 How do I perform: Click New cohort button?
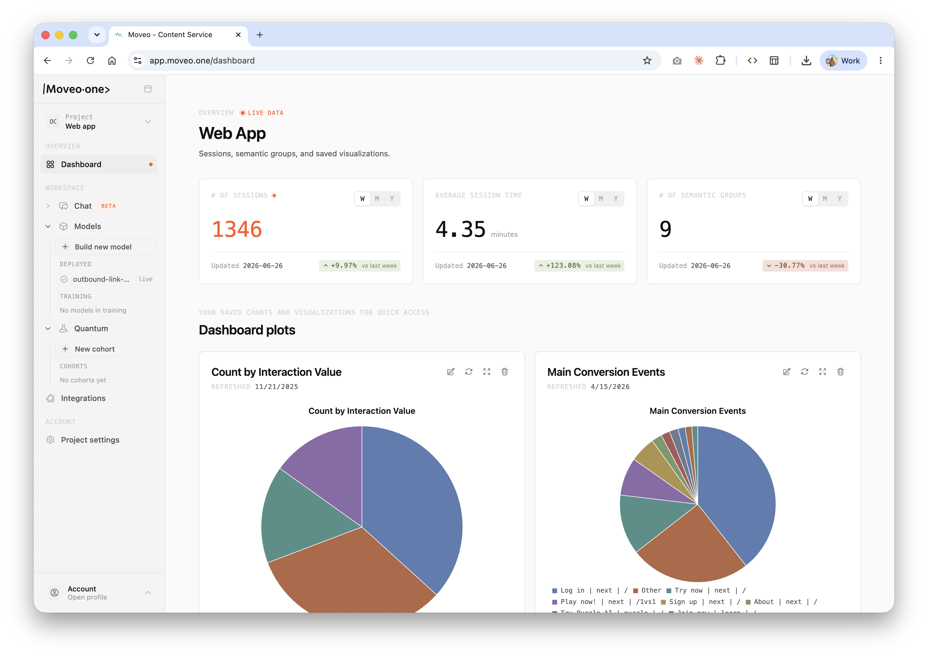coord(106,349)
